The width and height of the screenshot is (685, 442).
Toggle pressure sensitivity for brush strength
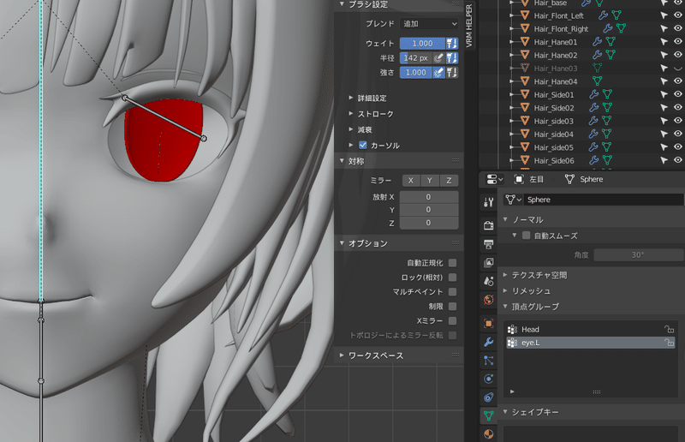pos(438,73)
